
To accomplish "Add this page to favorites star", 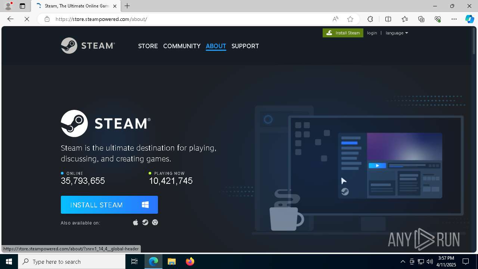I will coord(350,19).
